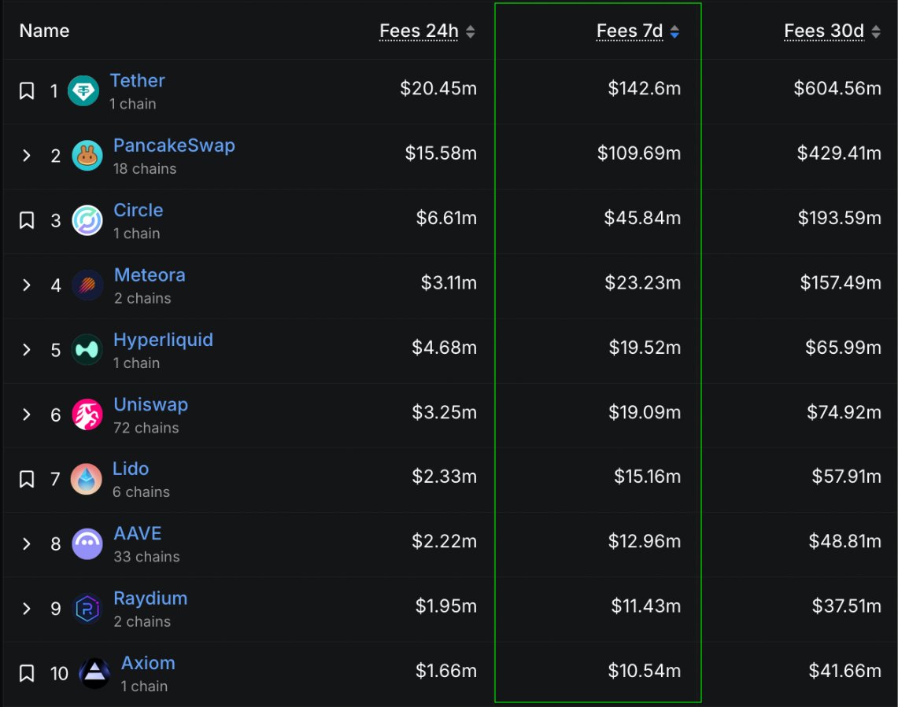Viewport: 898px width, 707px height.
Task: Open the Tether protocol link
Action: (137, 80)
